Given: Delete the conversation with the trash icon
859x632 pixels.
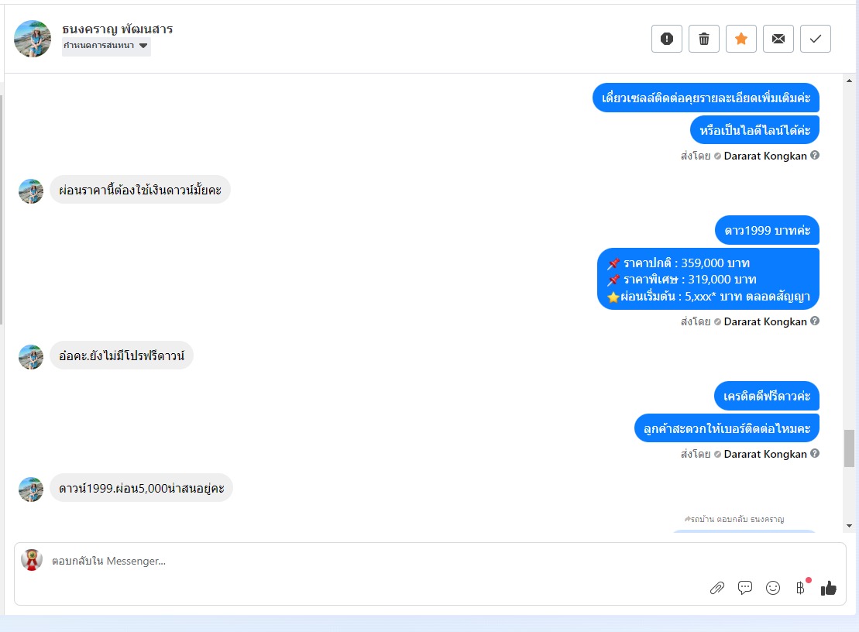Looking at the screenshot, I should tap(704, 39).
